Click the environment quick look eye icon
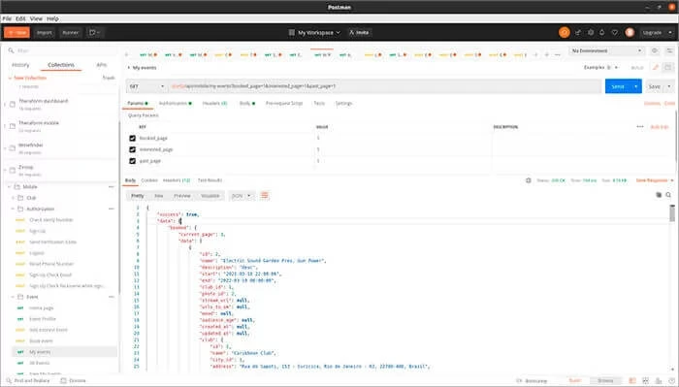679x387 pixels. (x=655, y=50)
